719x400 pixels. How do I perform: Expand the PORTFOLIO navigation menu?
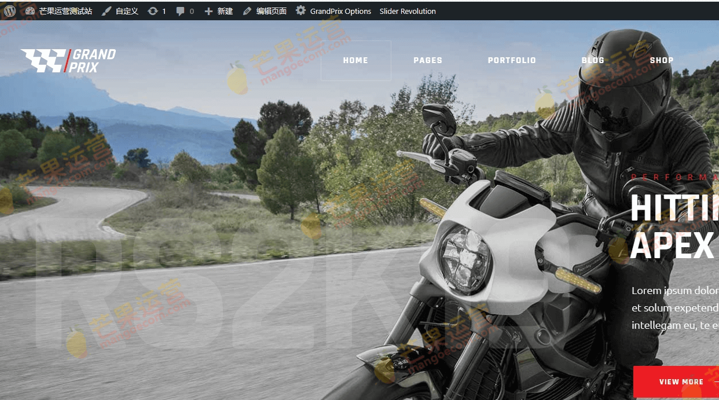512,60
